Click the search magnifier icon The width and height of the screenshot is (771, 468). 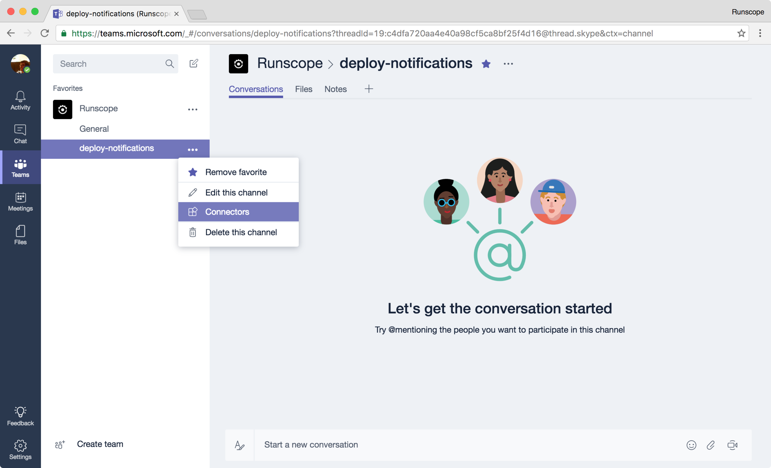(170, 64)
